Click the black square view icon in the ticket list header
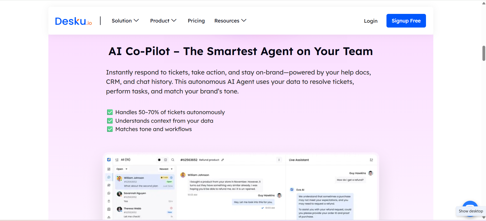Screen dimensions: 486x221 [x=159, y=160]
